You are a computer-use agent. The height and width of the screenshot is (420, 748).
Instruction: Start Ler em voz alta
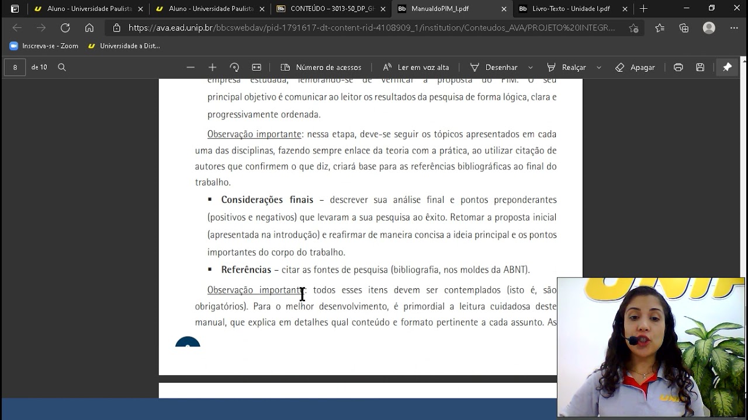(416, 67)
